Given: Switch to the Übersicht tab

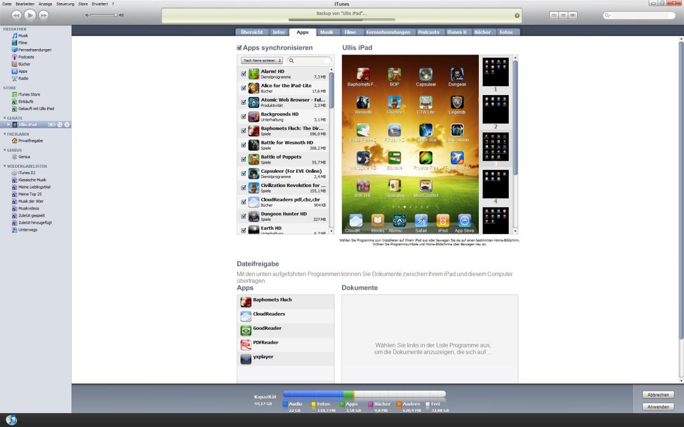Looking at the screenshot, I should click(x=251, y=32).
